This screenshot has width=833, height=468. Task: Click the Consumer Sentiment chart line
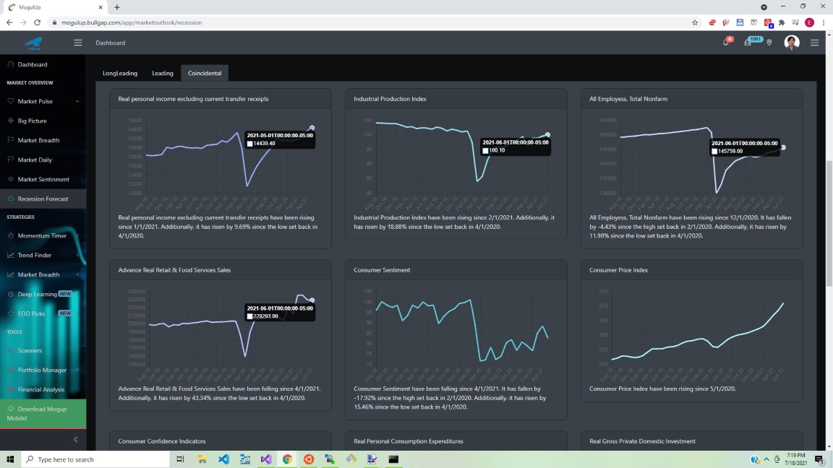461,330
